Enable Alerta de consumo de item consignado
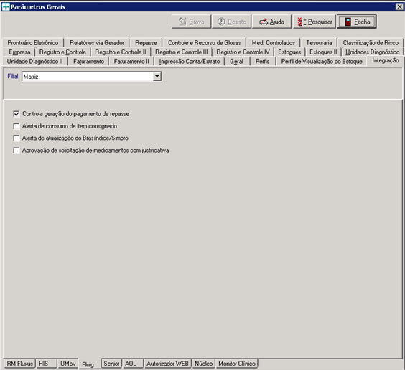 [x=17, y=126]
